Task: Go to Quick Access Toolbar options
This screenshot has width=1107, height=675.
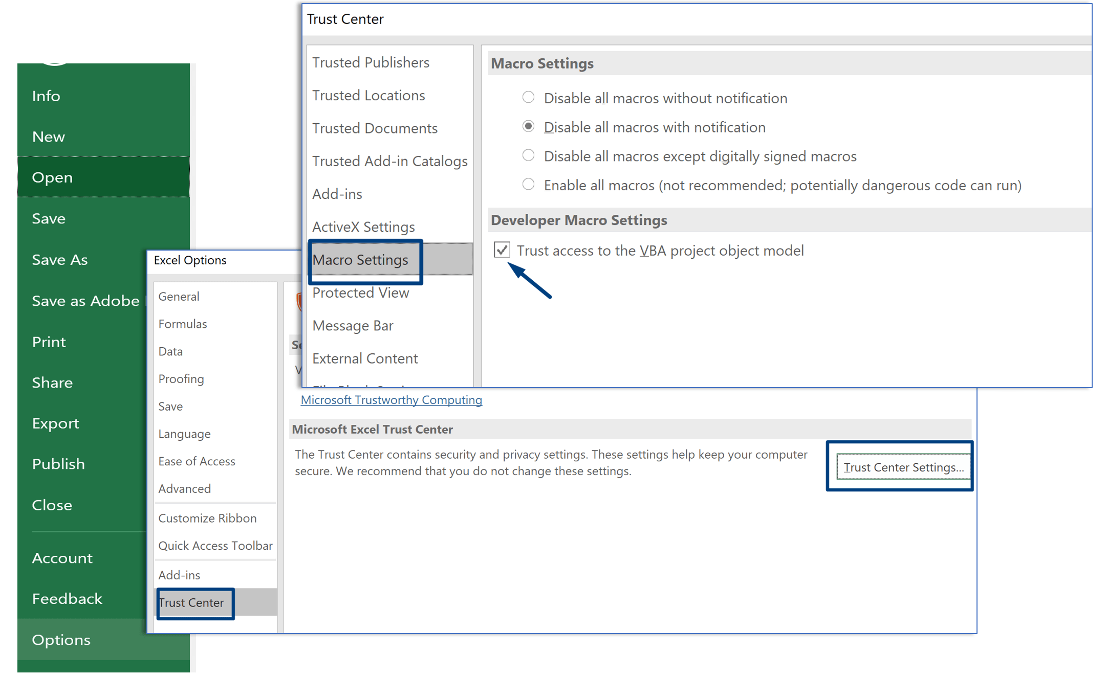Action: (x=215, y=545)
